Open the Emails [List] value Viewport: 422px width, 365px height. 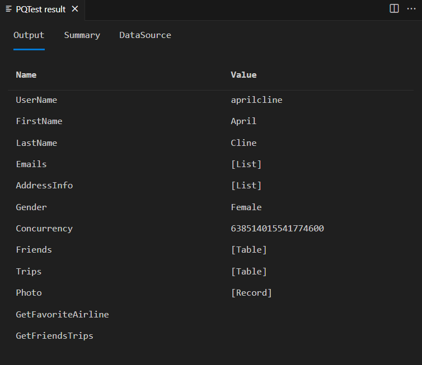click(246, 164)
